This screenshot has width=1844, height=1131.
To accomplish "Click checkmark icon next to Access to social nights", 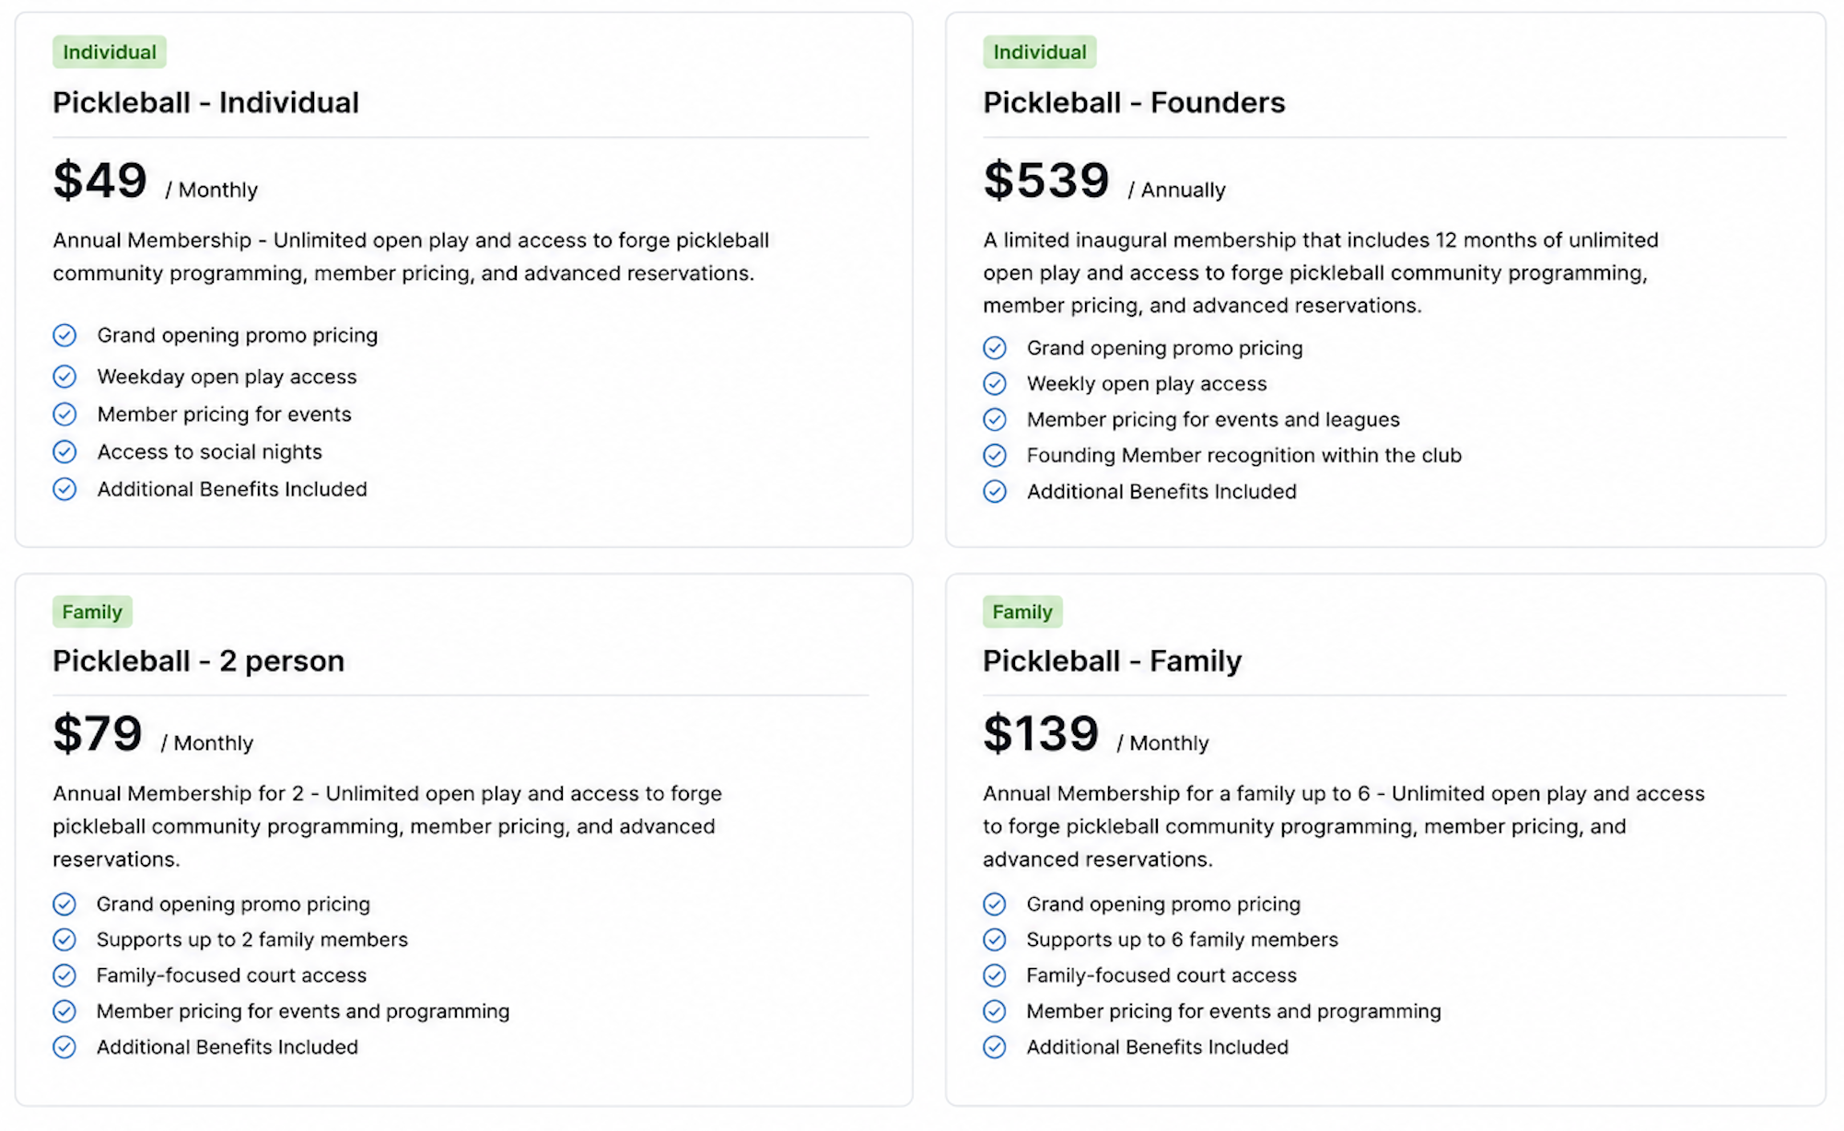I will point(64,451).
